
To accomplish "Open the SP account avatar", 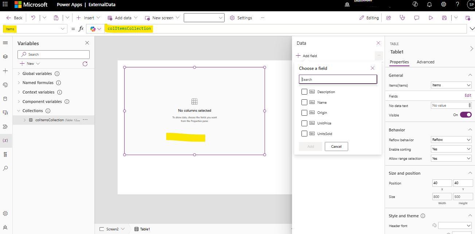I will pyautogui.click(x=471, y=4).
